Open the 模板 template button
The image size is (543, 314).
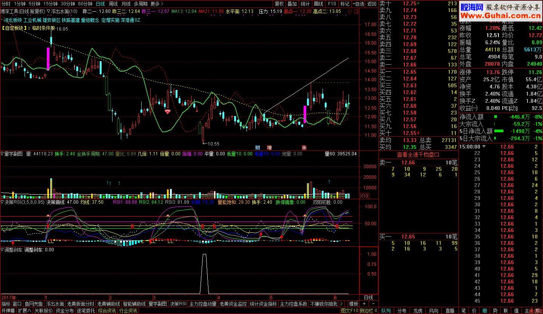coord(354,304)
